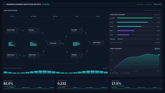Open the fusion layer node
Screen dimensions: 165x93
pos(55,43)
